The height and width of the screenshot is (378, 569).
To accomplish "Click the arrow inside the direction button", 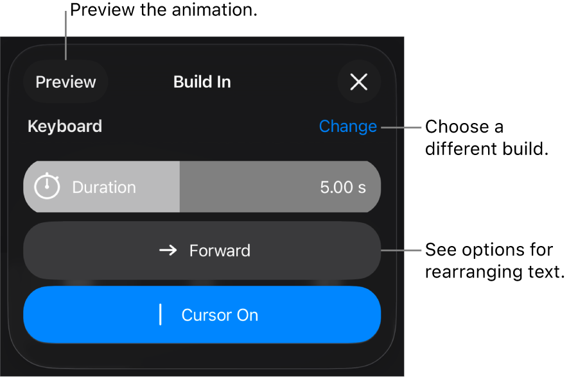I will click(x=168, y=251).
